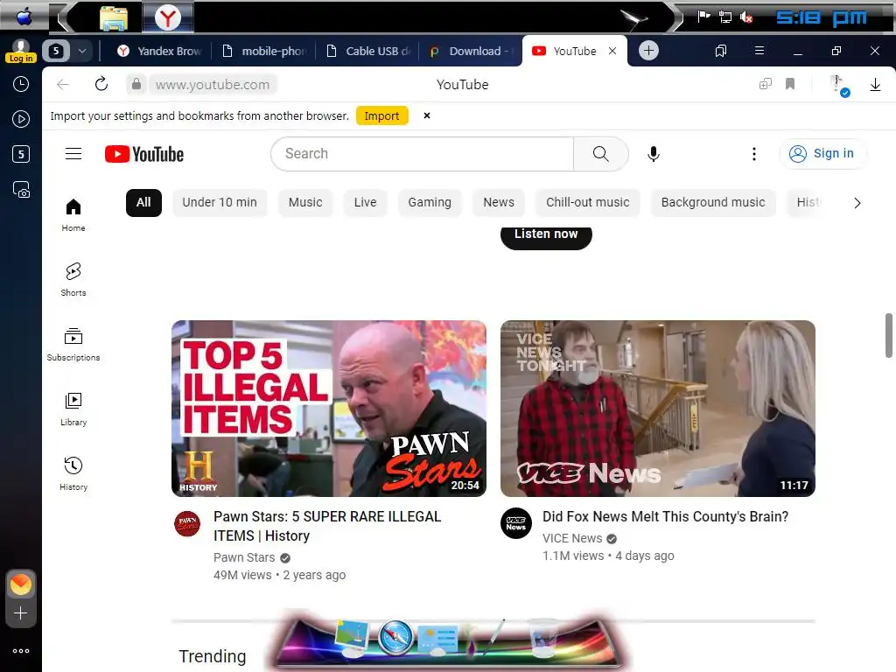Screen dimensions: 896x672
Task: Select the Background music chip
Action: tap(712, 203)
